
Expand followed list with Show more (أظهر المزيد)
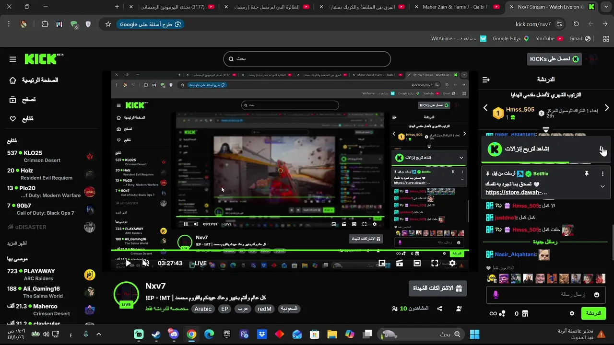pos(17,243)
